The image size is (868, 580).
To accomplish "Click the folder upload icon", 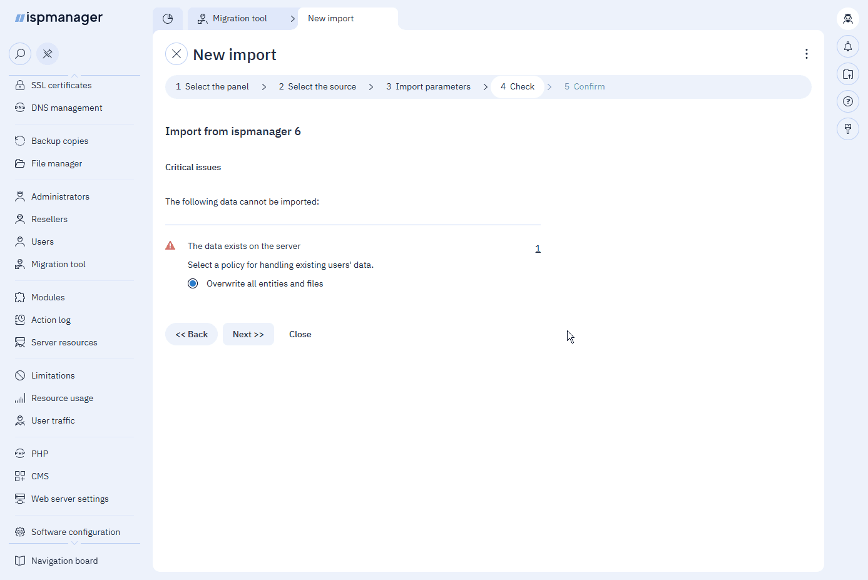I will (848, 74).
